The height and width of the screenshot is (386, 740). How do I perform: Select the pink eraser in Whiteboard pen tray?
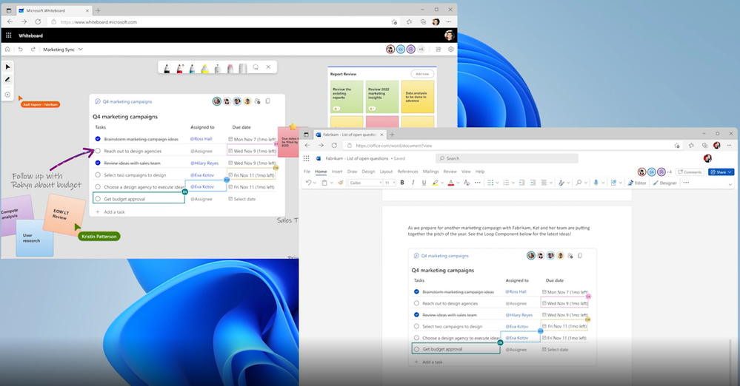point(230,69)
